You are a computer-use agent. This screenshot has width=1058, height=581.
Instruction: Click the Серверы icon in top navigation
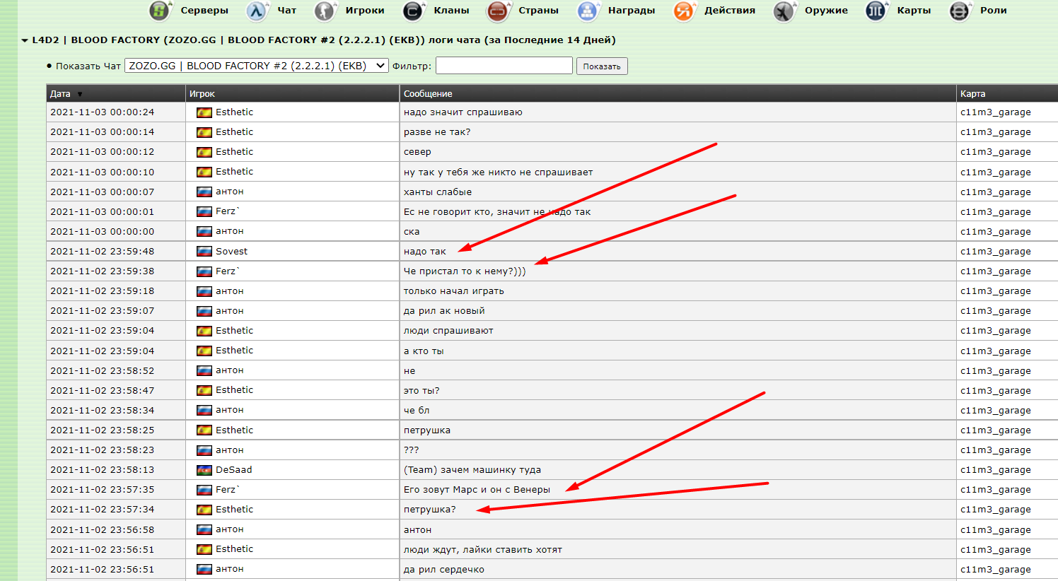coord(161,11)
